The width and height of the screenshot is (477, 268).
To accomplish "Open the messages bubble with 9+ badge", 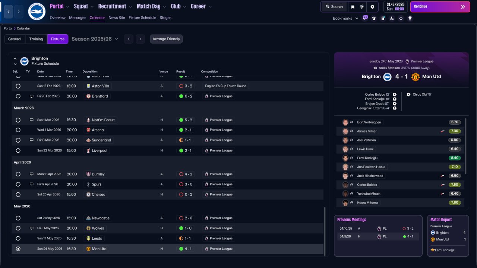I will coord(365,18).
